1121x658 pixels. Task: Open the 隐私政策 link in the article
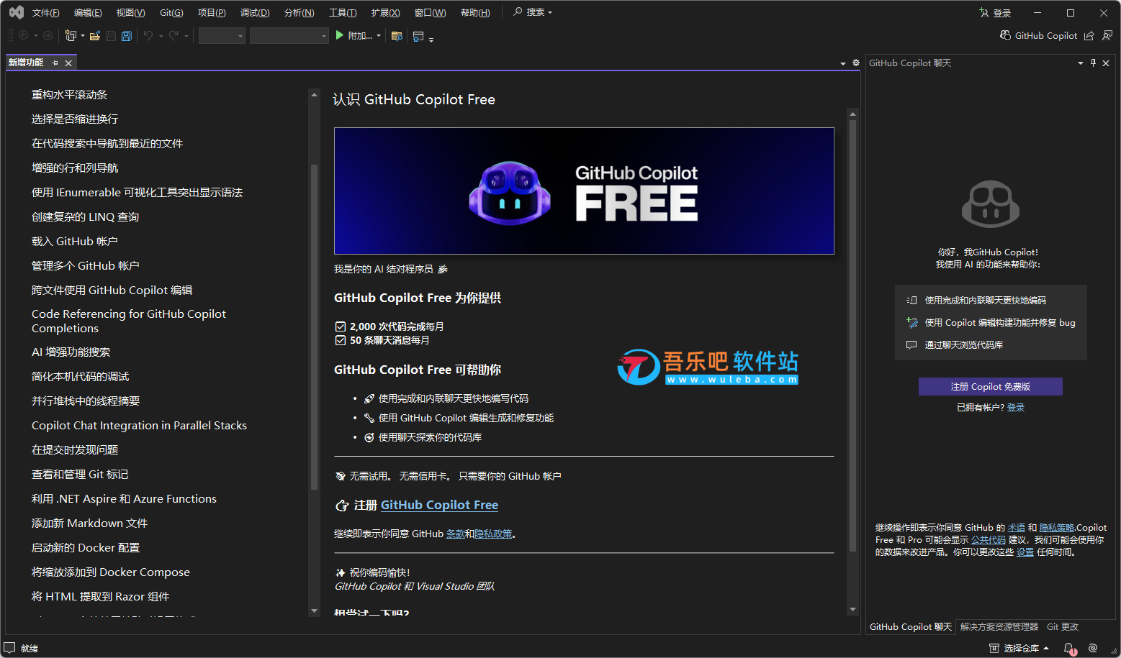tap(493, 534)
